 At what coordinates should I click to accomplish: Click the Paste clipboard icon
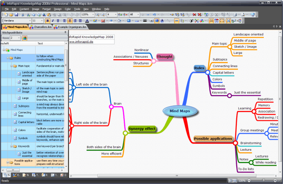(x=49, y=15)
